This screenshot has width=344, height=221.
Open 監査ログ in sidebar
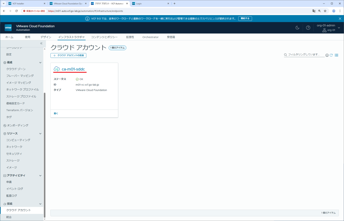tap(11, 195)
